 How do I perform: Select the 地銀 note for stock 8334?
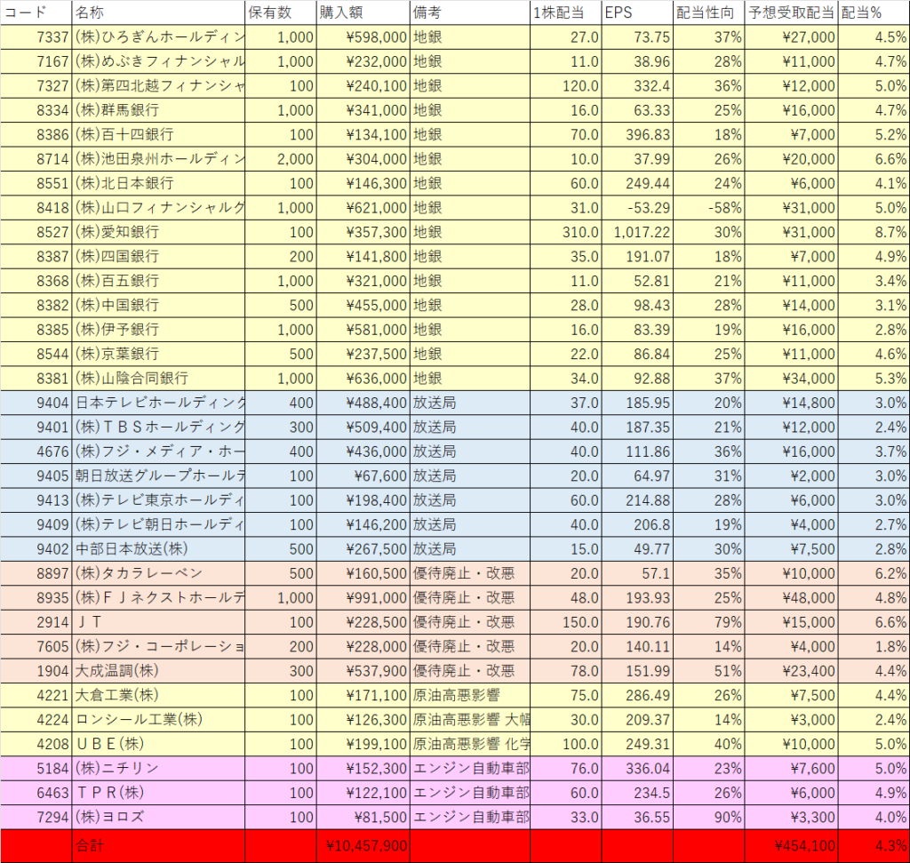coord(427,110)
